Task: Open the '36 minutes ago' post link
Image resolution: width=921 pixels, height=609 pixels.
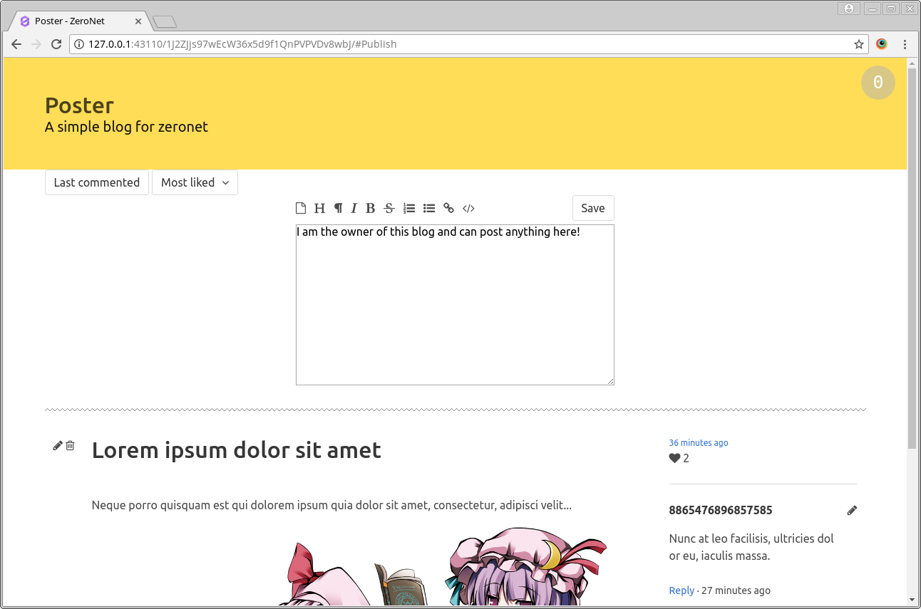Action: (699, 442)
